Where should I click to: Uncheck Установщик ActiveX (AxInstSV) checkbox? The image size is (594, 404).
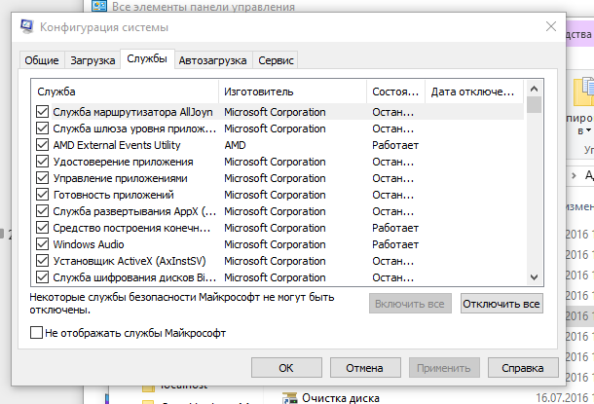(42, 261)
